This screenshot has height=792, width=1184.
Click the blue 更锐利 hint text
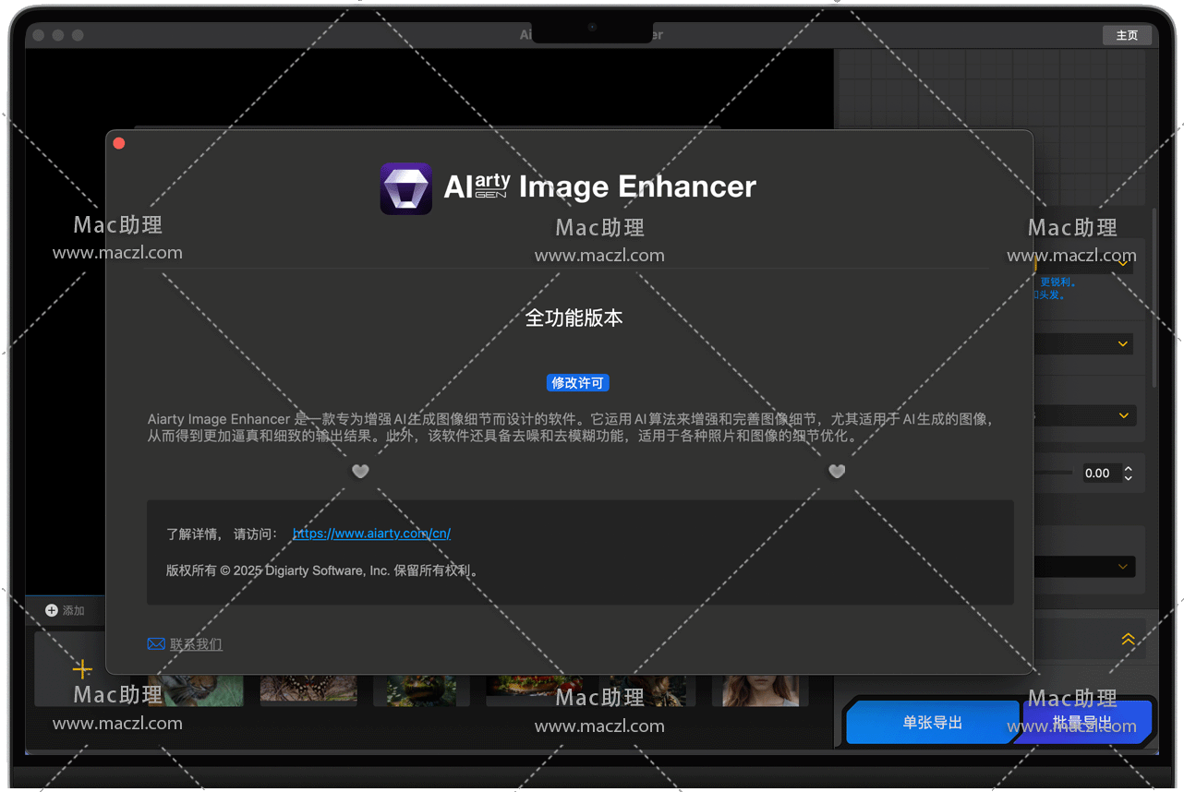point(1058,282)
